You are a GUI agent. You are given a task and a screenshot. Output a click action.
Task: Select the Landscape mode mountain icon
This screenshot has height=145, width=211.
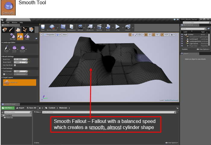tap(18, 30)
